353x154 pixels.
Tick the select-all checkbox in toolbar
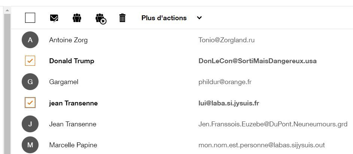coord(30,18)
